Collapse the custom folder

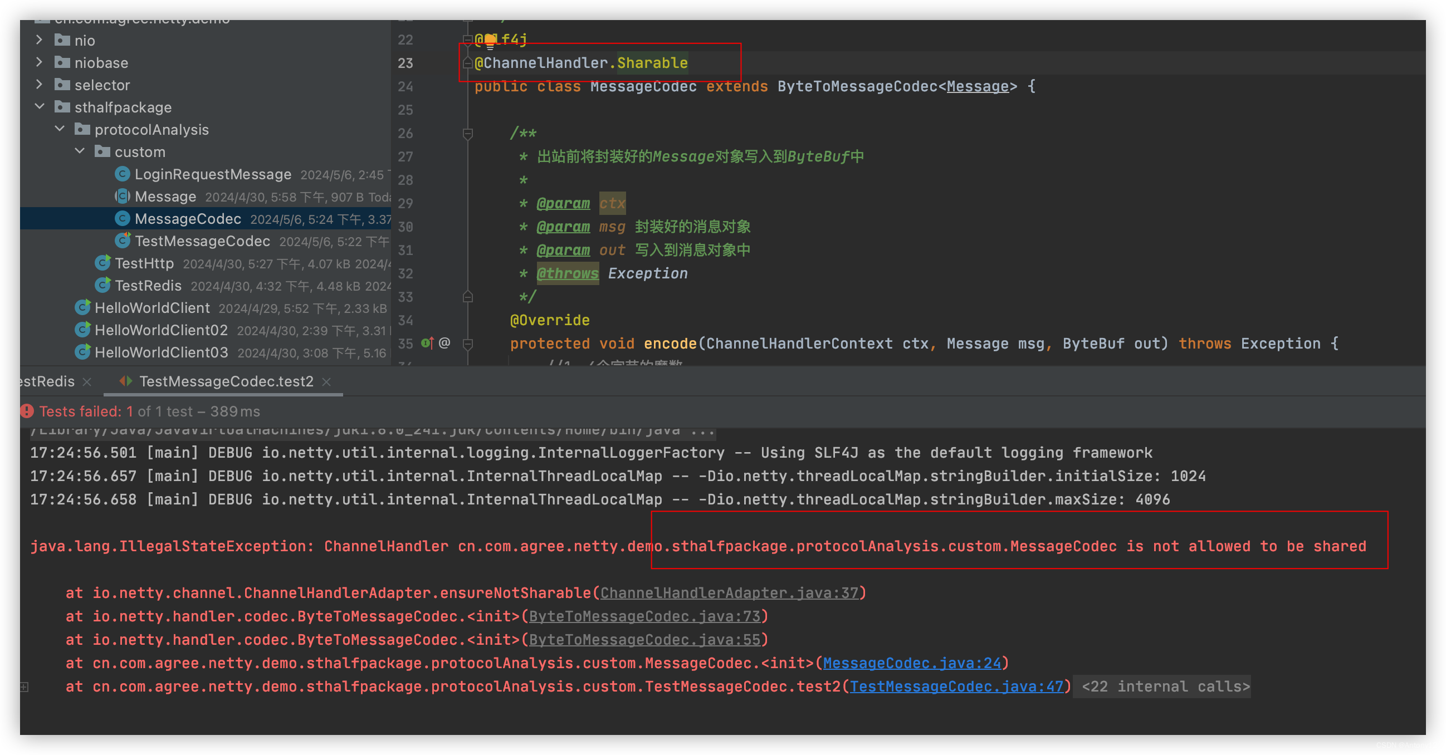(80, 151)
